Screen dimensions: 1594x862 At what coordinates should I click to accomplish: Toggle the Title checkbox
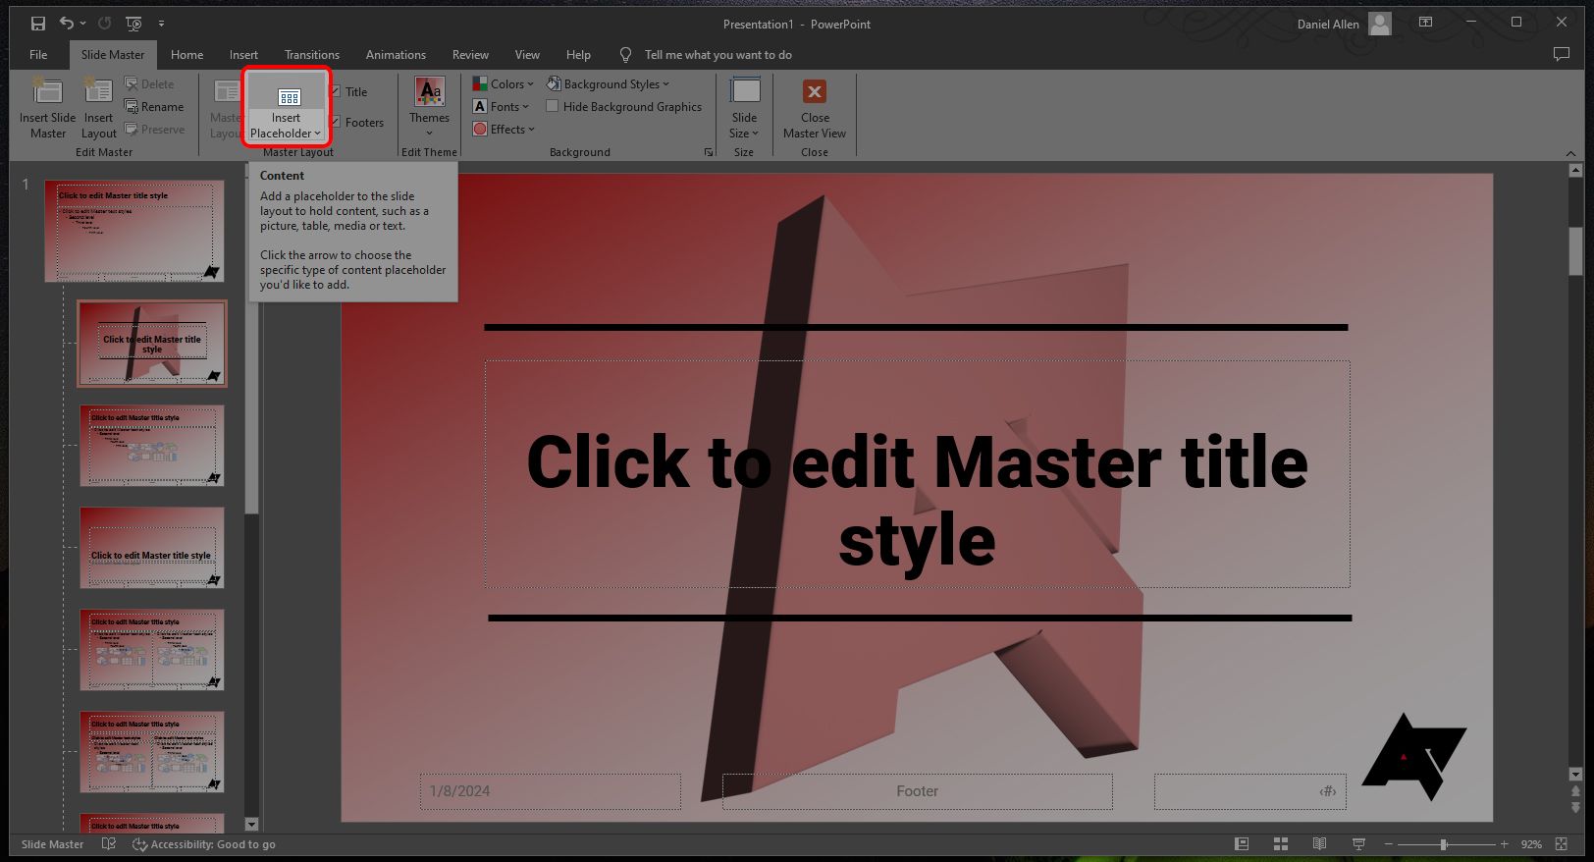pos(336,92)
